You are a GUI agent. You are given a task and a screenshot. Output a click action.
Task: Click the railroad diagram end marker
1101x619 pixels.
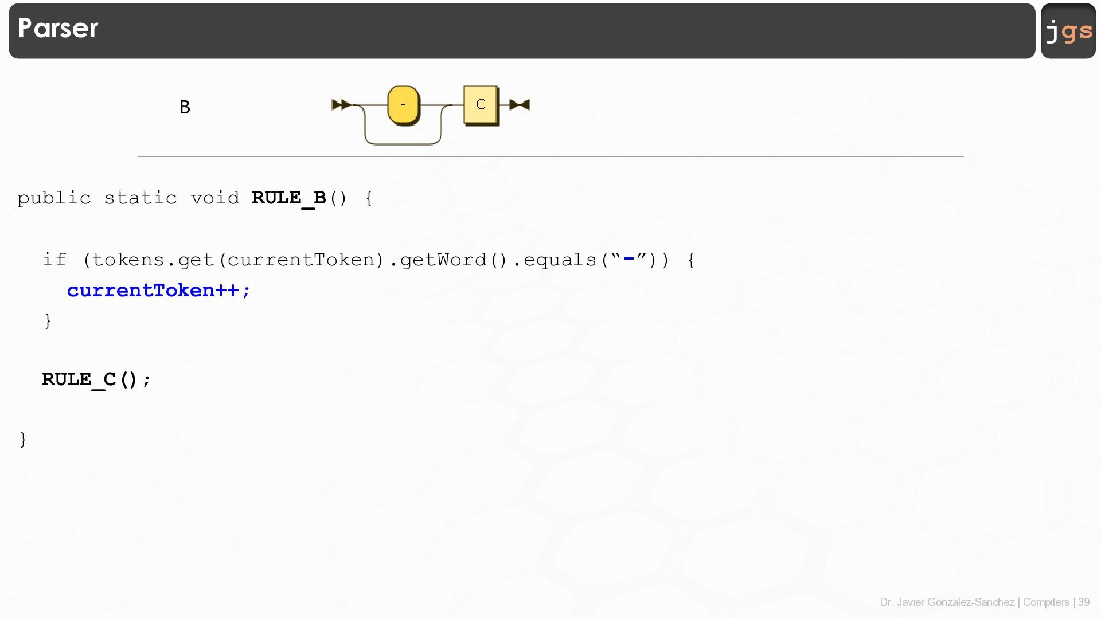point(520,105)
